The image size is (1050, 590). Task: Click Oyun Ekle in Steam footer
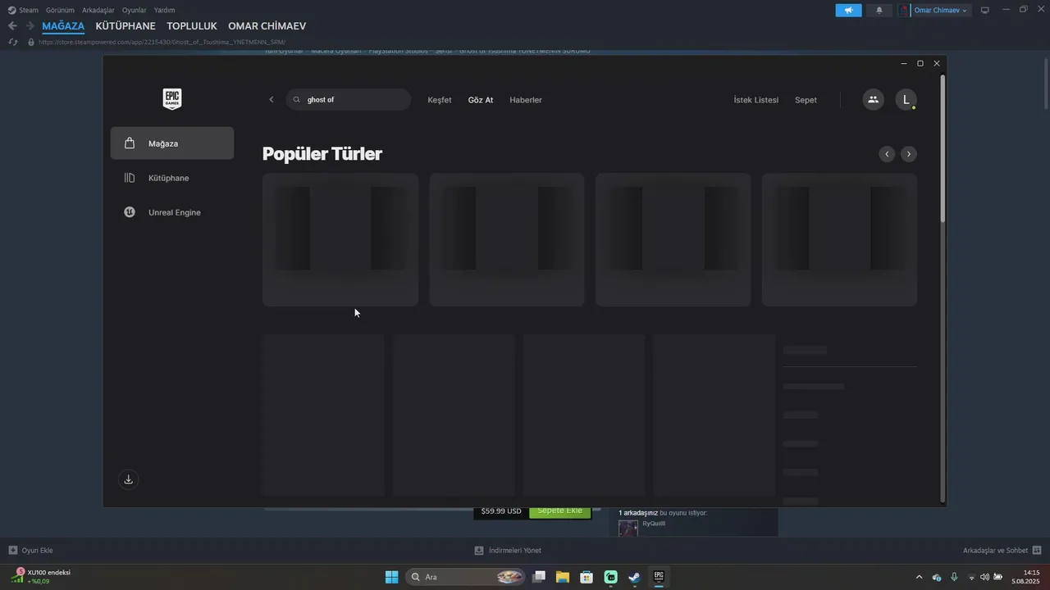point(30,551)
